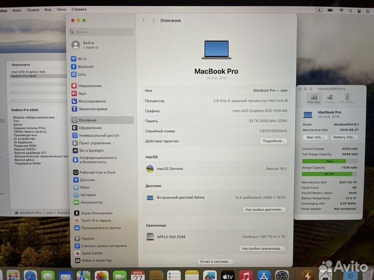Screen dimensions: 374x280
Task: Click the 91.3% design capacity bar
Action: pos(329,174)
